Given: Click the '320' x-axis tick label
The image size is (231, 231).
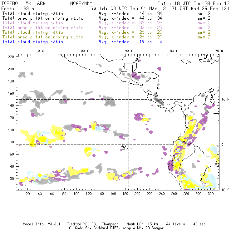Looking at the screenshot, I should point(210,194).
